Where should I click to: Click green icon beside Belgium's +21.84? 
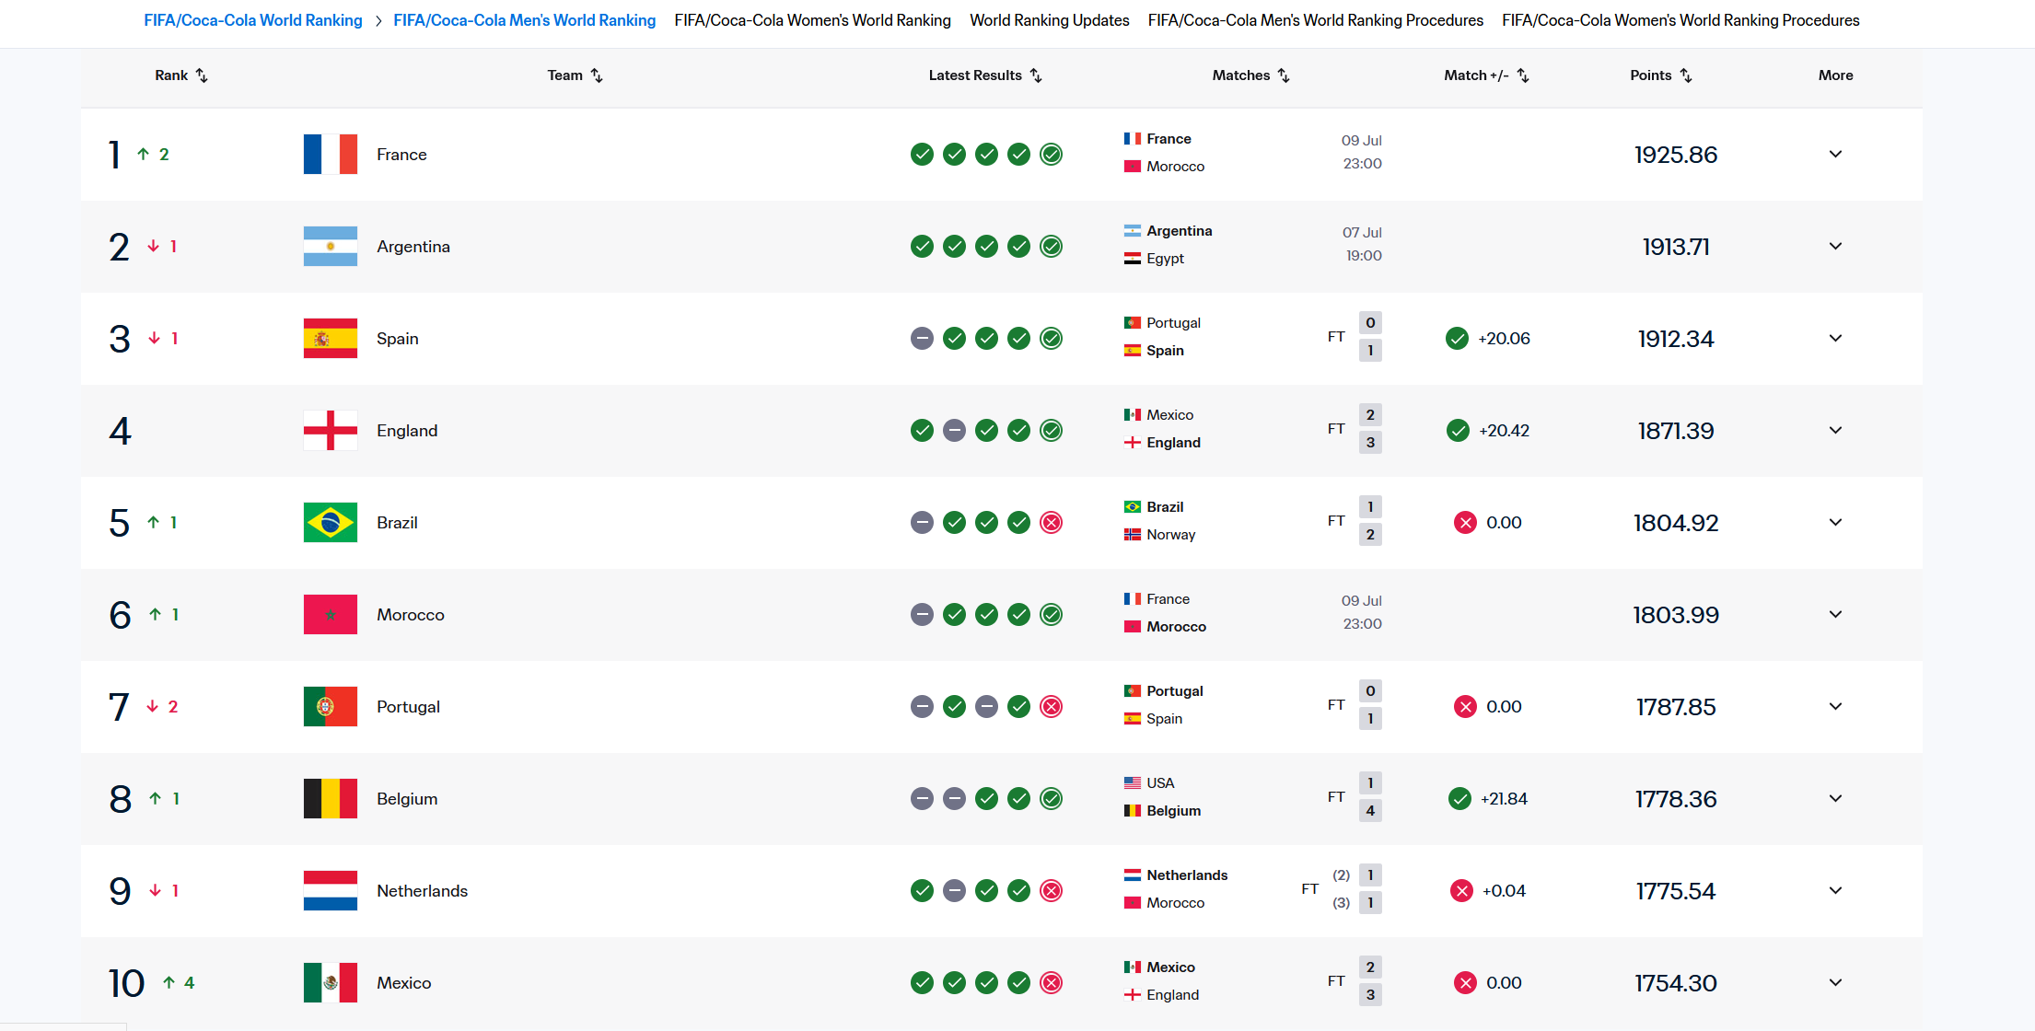(x=1459, y=799)
